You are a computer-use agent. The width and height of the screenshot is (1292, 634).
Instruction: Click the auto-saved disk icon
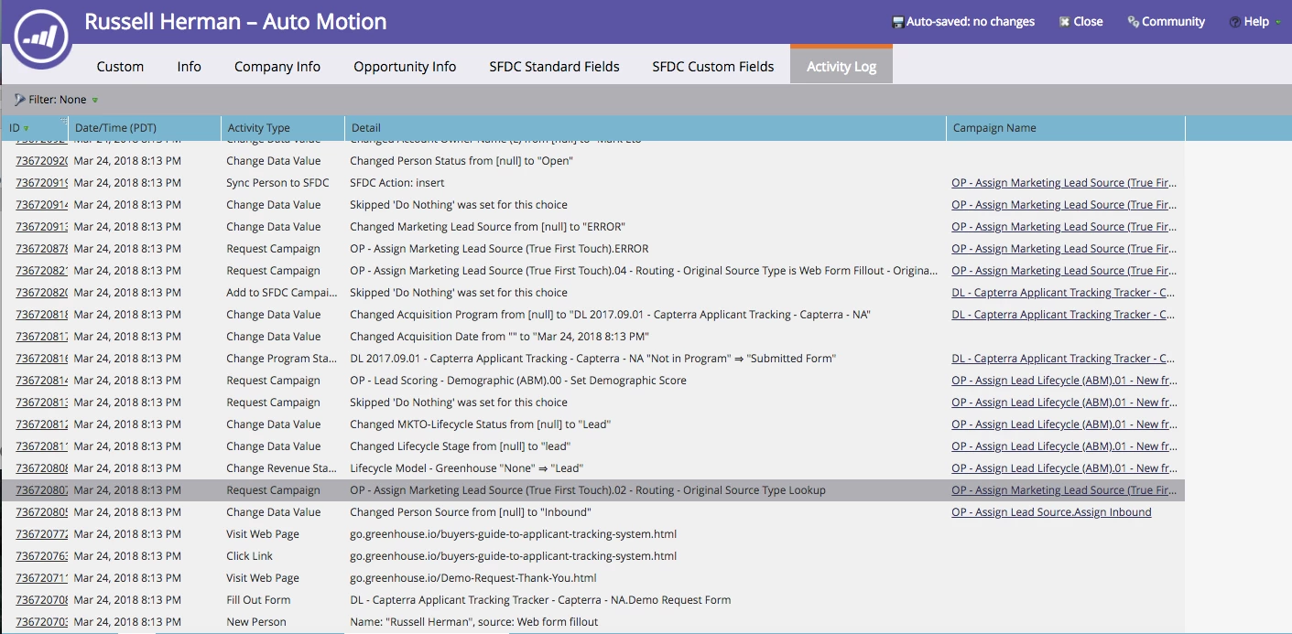898,22
